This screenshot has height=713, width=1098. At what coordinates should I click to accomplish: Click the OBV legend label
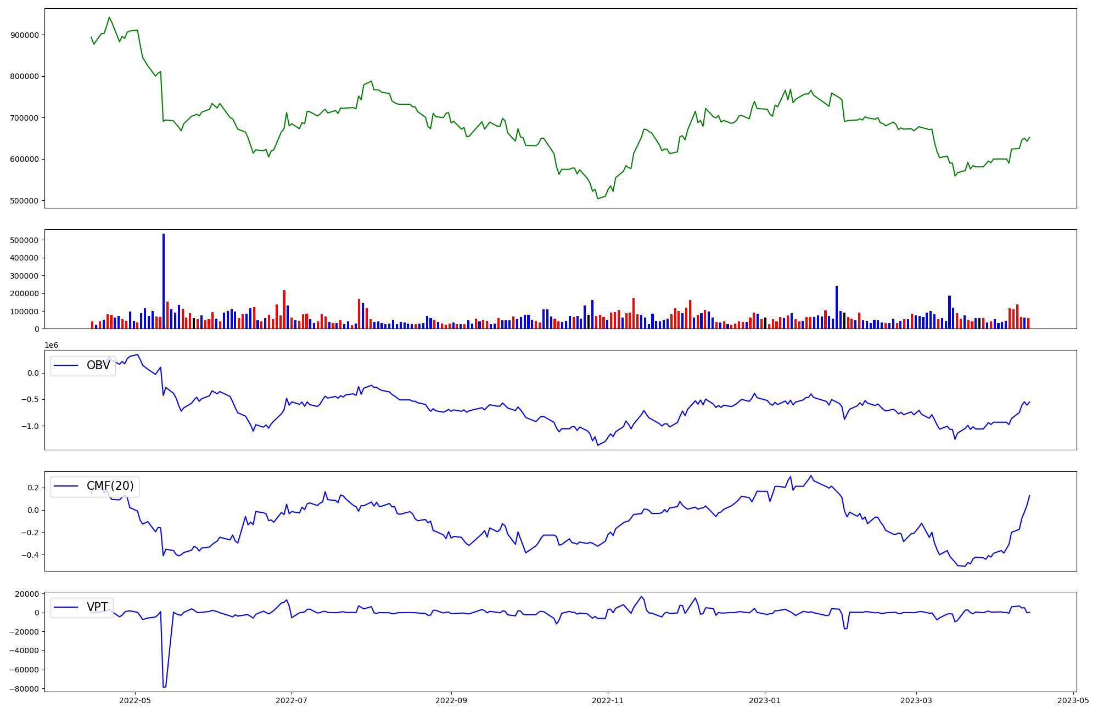point(98,365)
